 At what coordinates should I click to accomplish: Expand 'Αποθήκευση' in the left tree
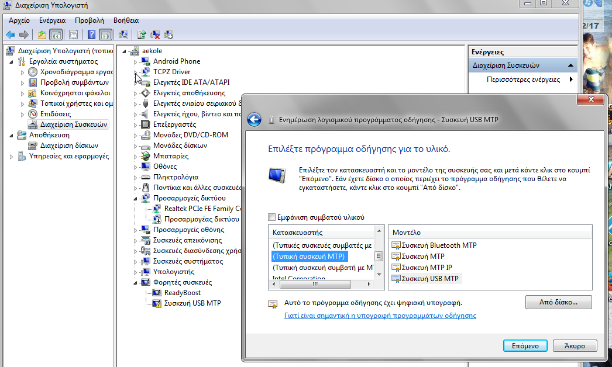13,135
